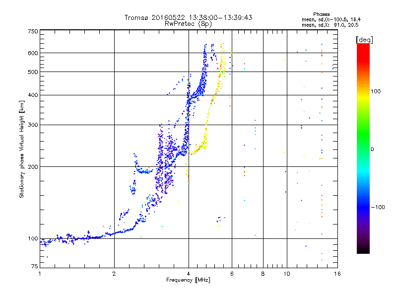Screen dimensions: 397x298
Task: Click the y-axis tick label "300"
Action: [x=33, y=125]
